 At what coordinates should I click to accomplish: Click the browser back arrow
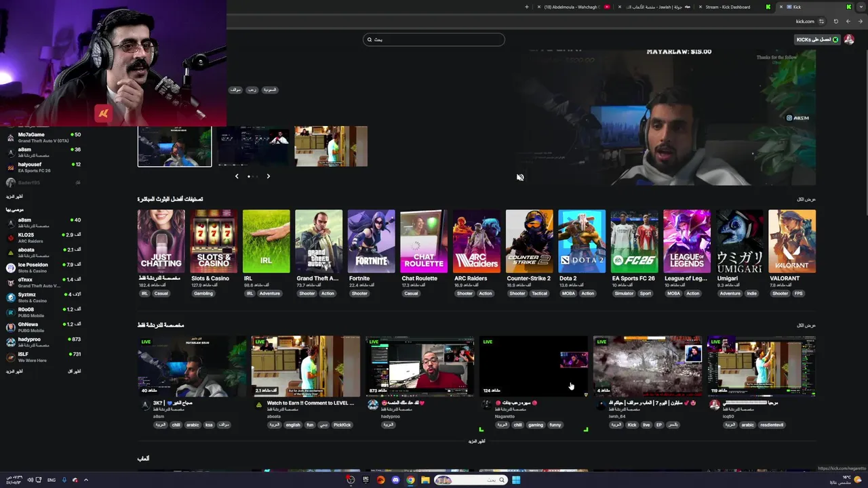859,21
